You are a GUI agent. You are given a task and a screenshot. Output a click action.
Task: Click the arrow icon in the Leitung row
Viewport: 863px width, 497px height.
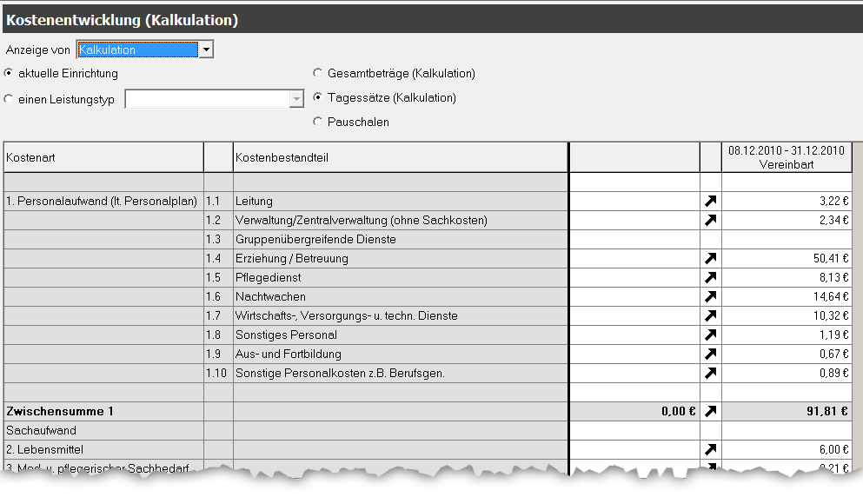click(710, 202)
